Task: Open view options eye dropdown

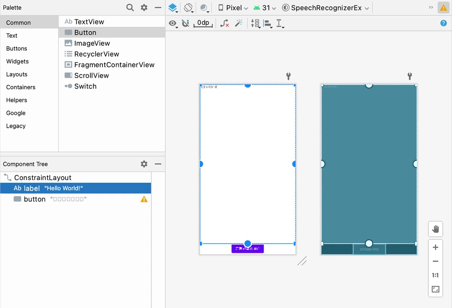Action: 173,23
